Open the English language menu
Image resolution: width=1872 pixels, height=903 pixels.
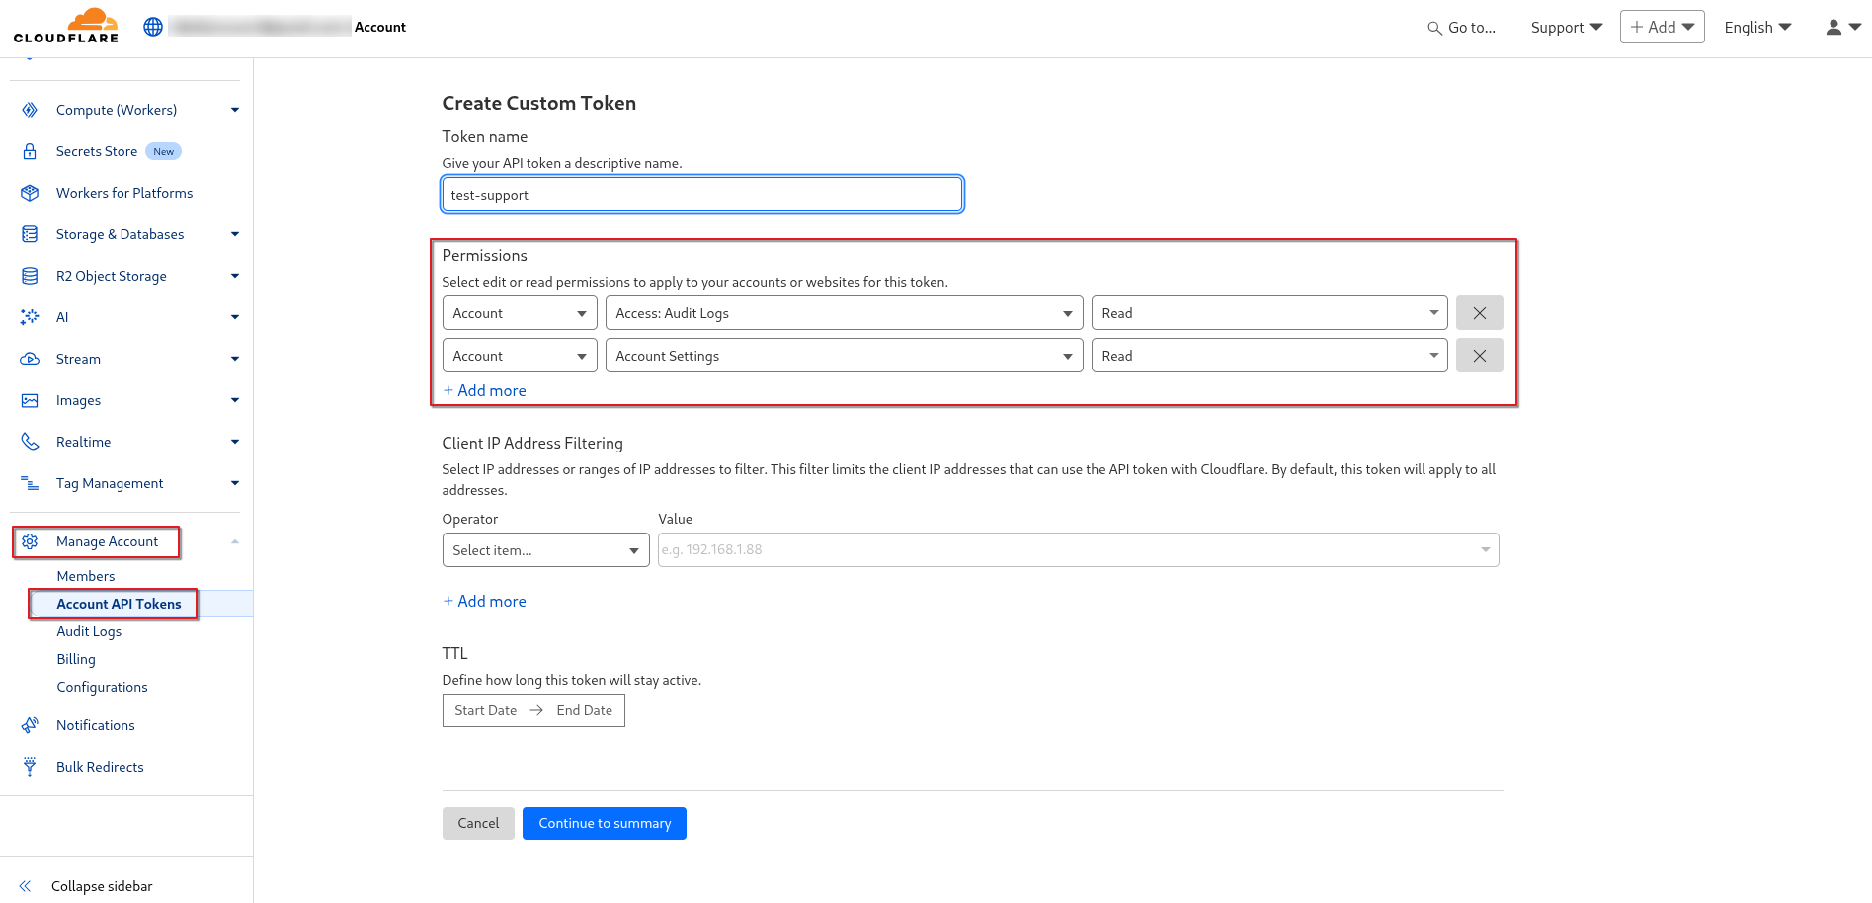pyautogui.click(x=1757, y=28)
